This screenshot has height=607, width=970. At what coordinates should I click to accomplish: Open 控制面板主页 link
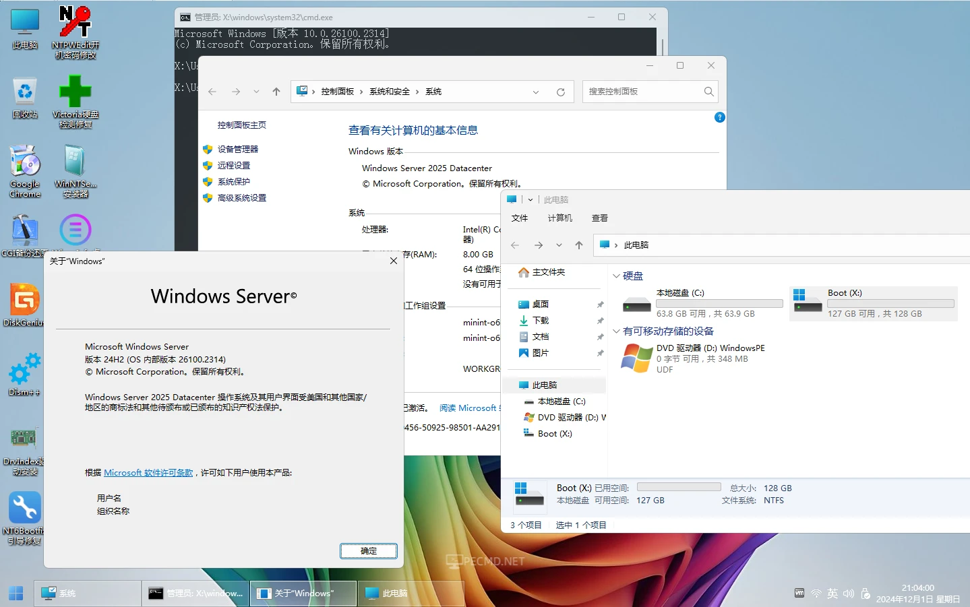(x=242, y=125)
